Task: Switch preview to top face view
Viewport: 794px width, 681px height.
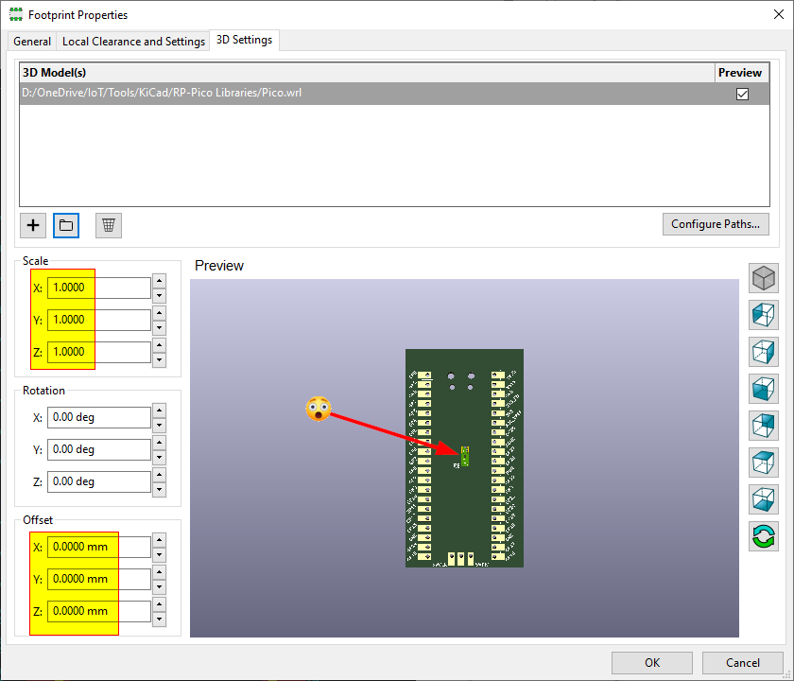Action: click(x=763, y=463)
